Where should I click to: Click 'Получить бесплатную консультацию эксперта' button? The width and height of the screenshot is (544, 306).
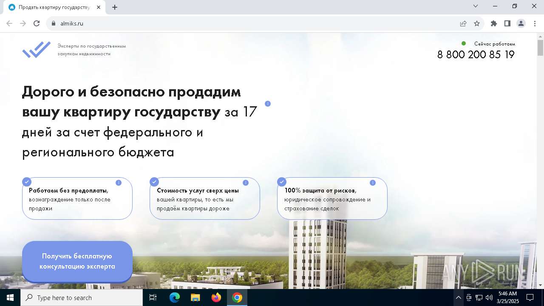pos(77,261)
